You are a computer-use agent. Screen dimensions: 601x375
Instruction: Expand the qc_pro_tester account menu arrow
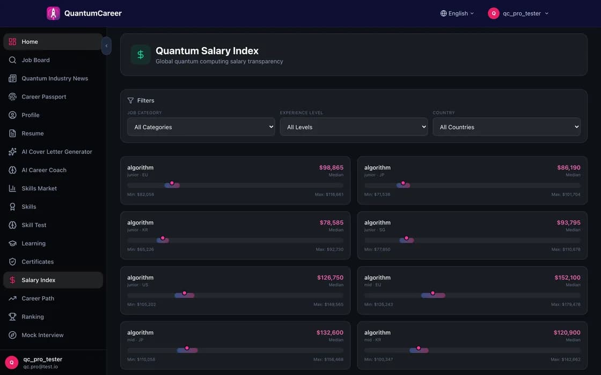coord(547,13)
